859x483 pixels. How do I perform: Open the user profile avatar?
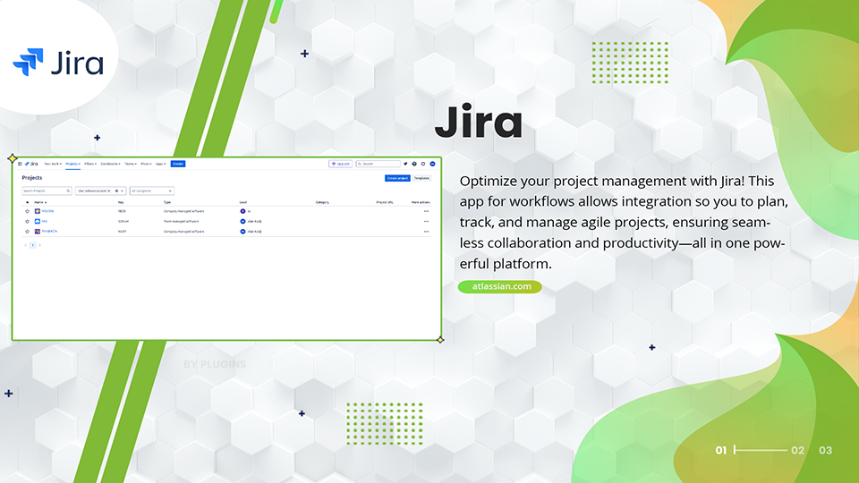[x=432, y=164]
